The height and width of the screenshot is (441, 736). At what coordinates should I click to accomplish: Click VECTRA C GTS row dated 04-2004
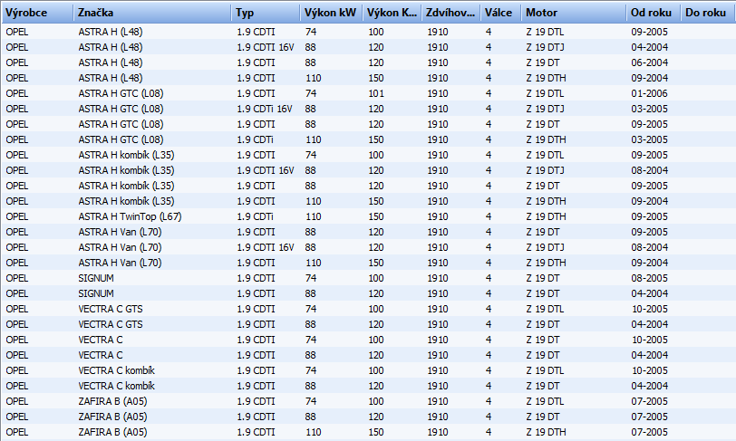tap(368, 324)
